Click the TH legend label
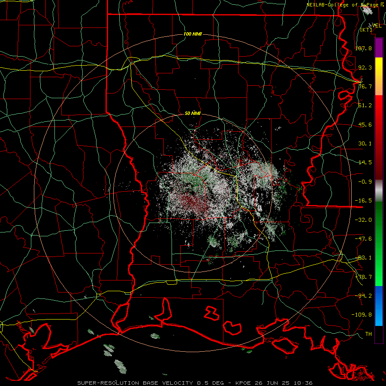The width and height of the screenshot is (386, 386). click(368, 334)
